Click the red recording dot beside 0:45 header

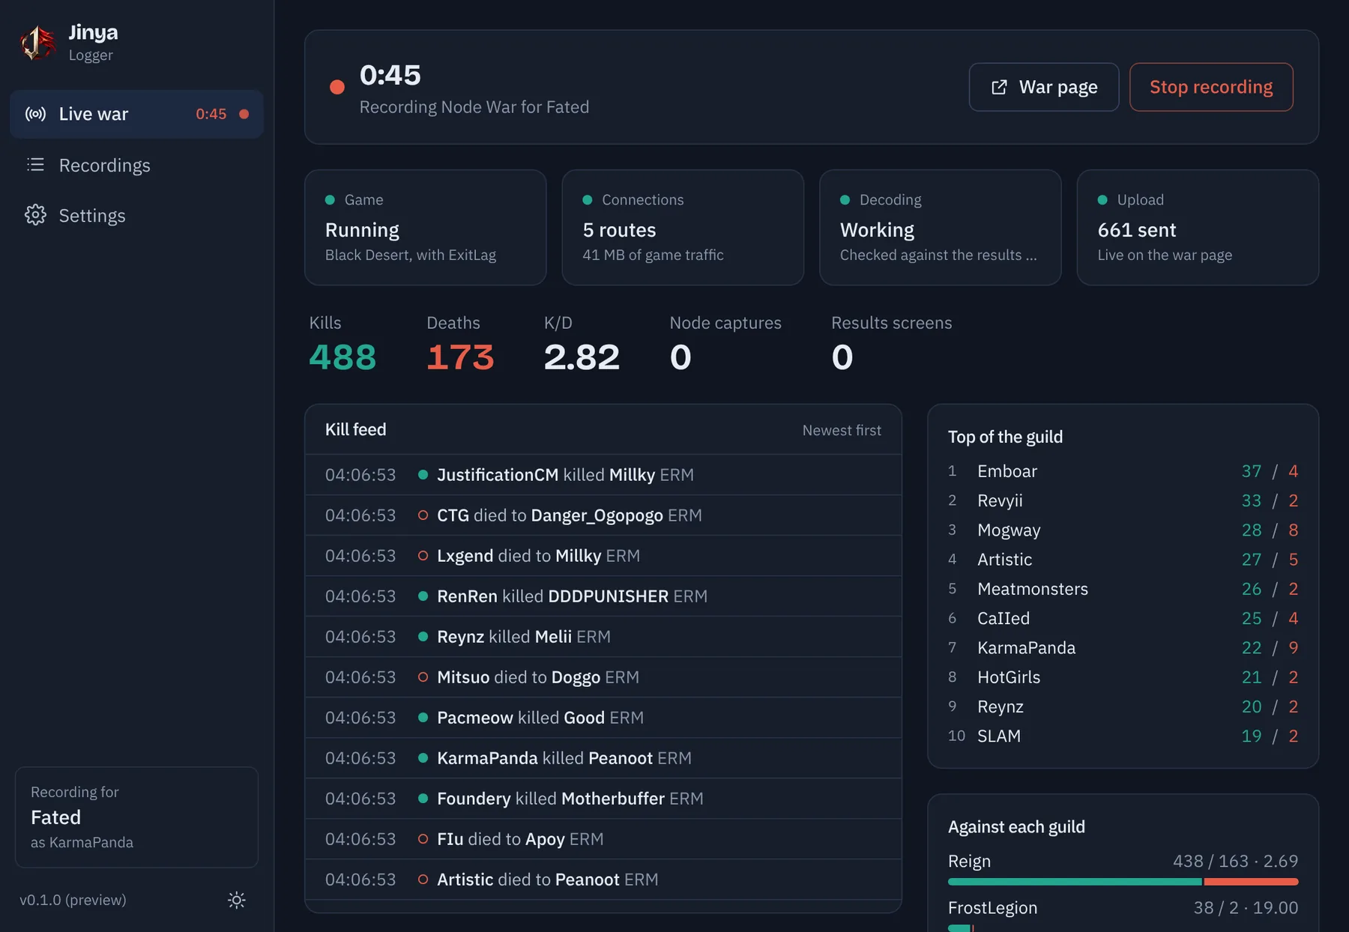tap(337, 88)
